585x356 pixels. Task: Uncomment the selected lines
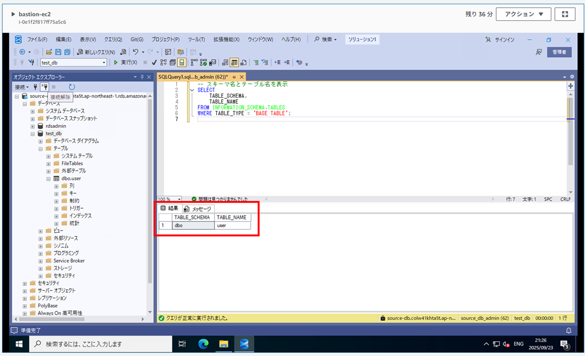pos(265,62)
